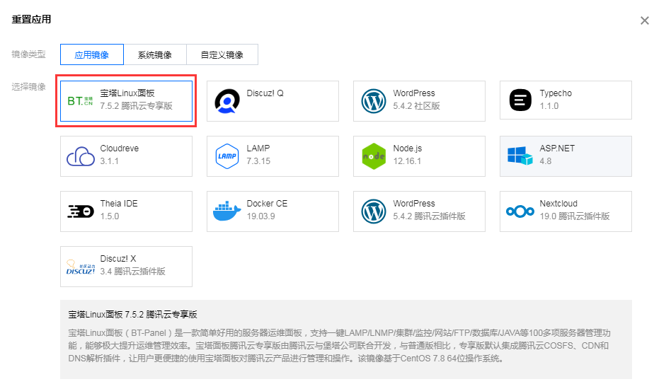Click the Cloudreve cloud icon
Image resolution: width=654 pixels, height=384 pixels.
[81, 156]
